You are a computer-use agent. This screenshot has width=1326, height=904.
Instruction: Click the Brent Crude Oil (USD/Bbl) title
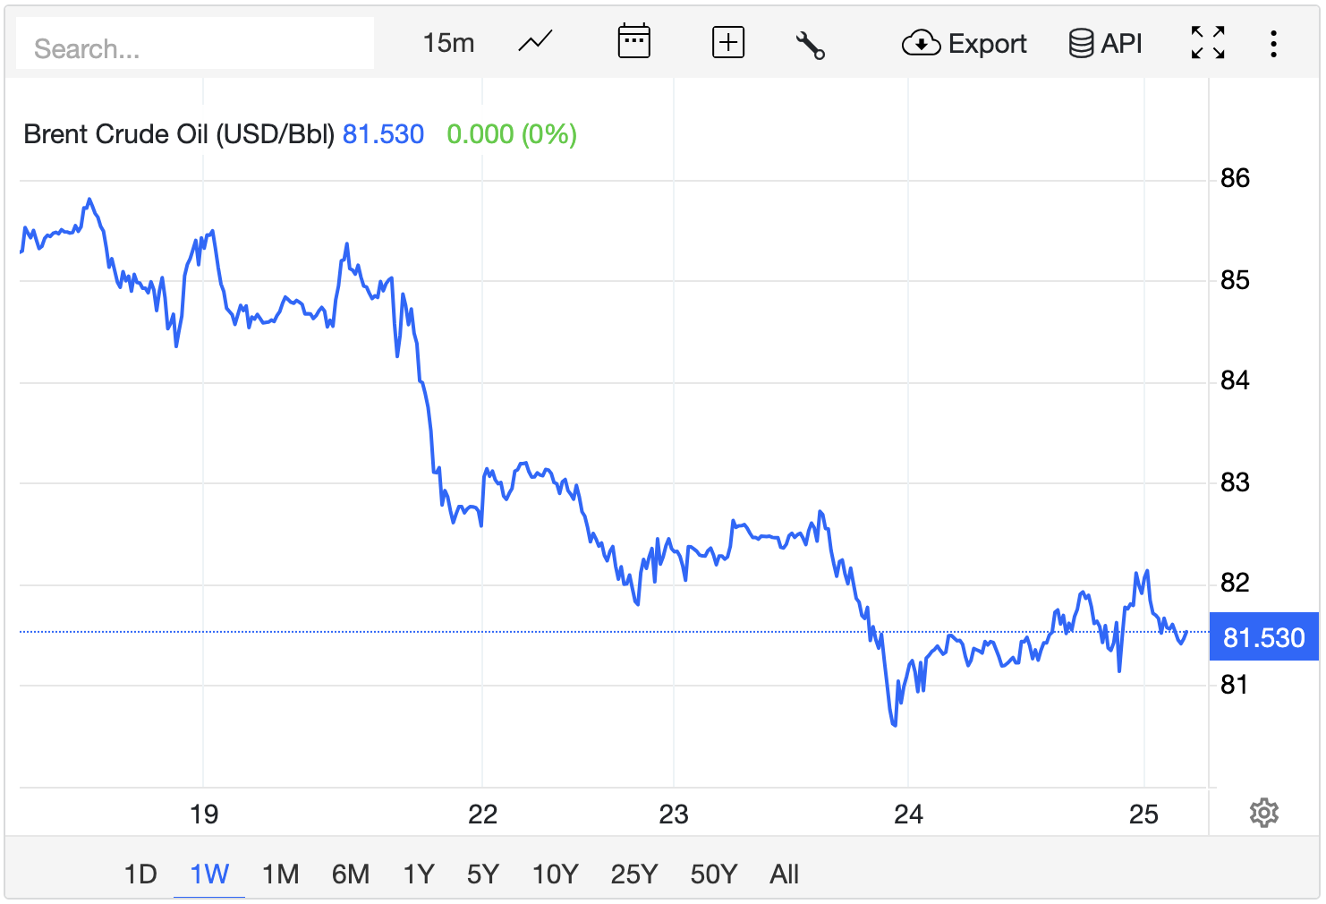click(x=179, y=134)
